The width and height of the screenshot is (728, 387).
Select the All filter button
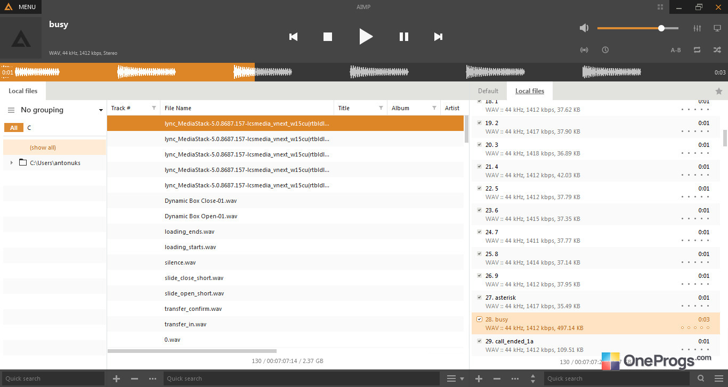(x=14, y=128)
